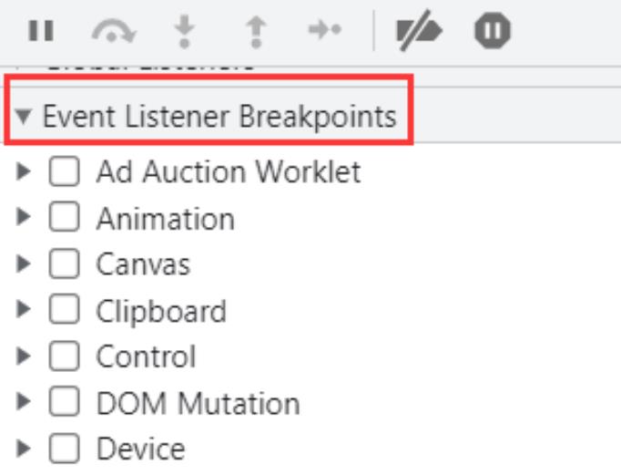The image size is (621, 475).
Task: Expand the Animation category arrow
Action: point(25,219)
